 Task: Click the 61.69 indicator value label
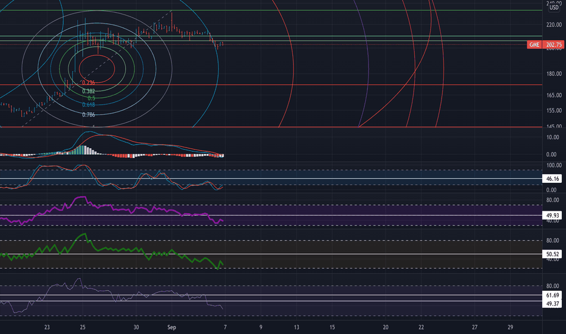click(x=552, y=295)
